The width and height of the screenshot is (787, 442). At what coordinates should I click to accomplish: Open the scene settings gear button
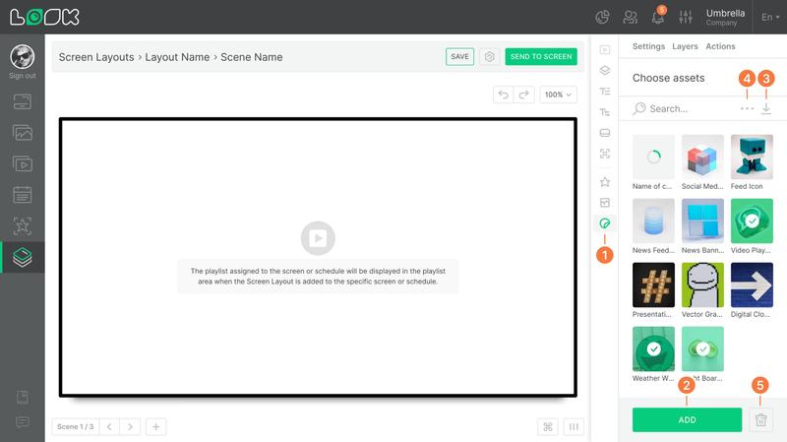[x=489, y=57]
